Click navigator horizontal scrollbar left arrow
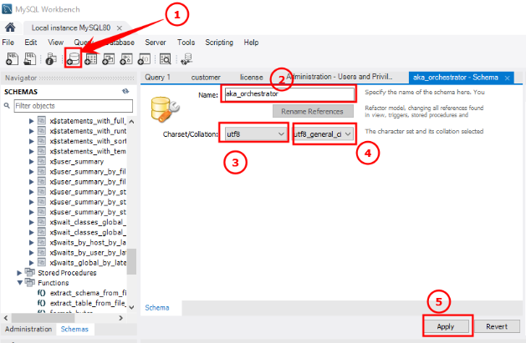 (6, 318)
